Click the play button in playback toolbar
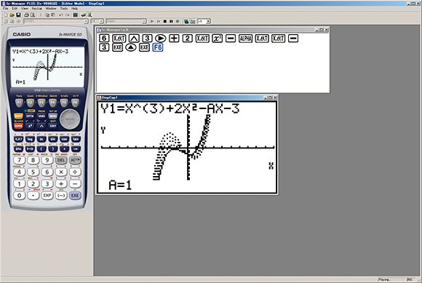 (152, 21)
